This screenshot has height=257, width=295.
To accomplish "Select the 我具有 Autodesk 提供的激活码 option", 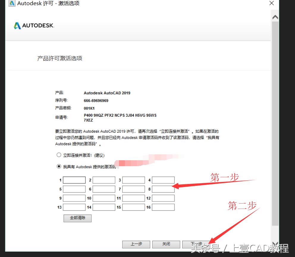I will [x=59, y=166].
